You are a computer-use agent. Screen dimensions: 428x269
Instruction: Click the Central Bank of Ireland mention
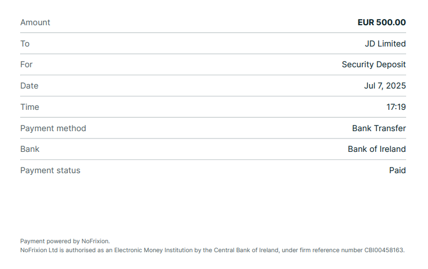pyautogui.click(x=246, y=250)
